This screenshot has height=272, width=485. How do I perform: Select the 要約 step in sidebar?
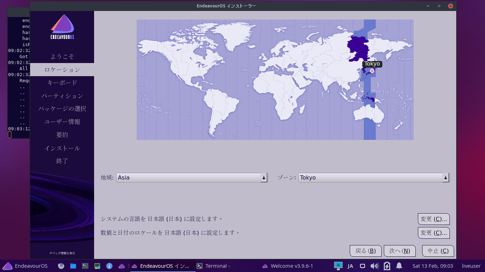tap(62, 135)
